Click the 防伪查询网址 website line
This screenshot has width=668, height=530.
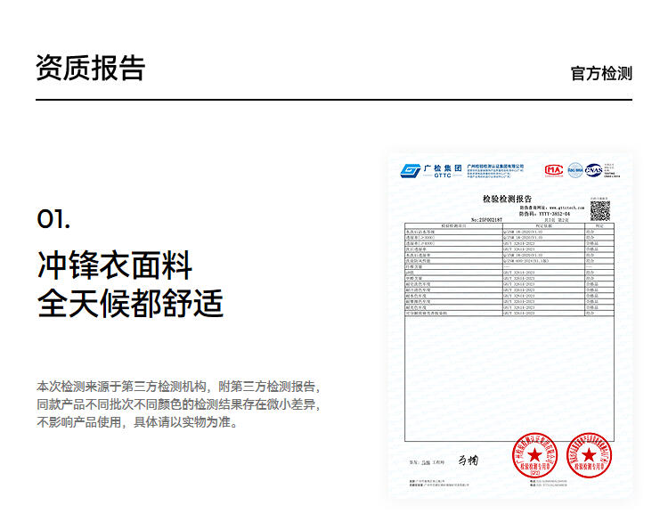point(551,208)
